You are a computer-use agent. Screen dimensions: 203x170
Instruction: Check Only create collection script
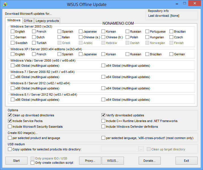coord(33,163)
